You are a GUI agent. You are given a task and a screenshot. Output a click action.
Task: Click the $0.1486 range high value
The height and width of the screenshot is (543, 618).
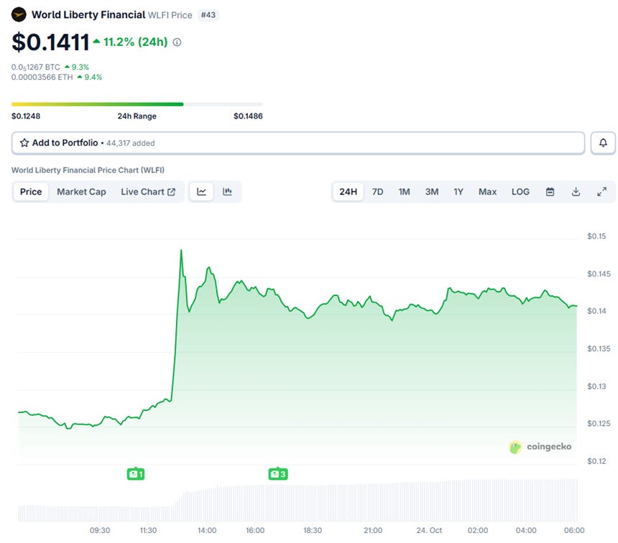point(248,116)
